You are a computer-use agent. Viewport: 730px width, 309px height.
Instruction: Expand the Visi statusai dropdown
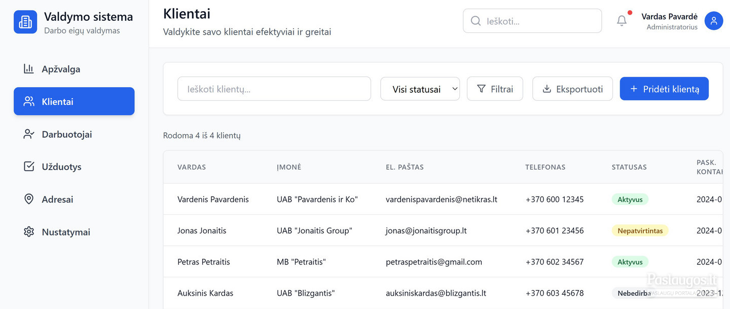pos(420,89)
